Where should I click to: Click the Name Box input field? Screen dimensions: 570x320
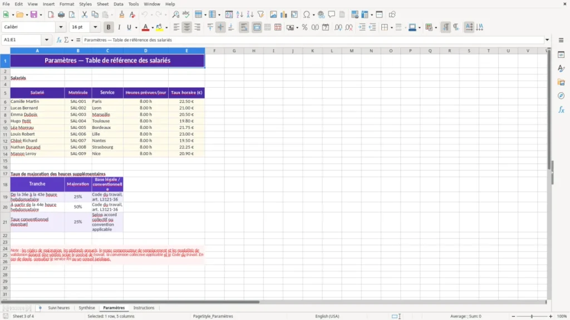(22, 40)
